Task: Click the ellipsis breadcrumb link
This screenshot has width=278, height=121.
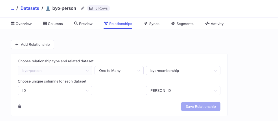Action: (x=12, y=8)
